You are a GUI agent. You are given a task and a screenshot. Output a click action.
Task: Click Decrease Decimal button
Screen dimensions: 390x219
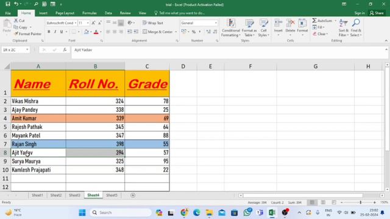[215, 32]
